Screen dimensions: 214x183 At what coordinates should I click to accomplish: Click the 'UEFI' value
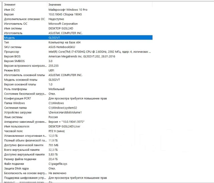(x=51, y=70)
